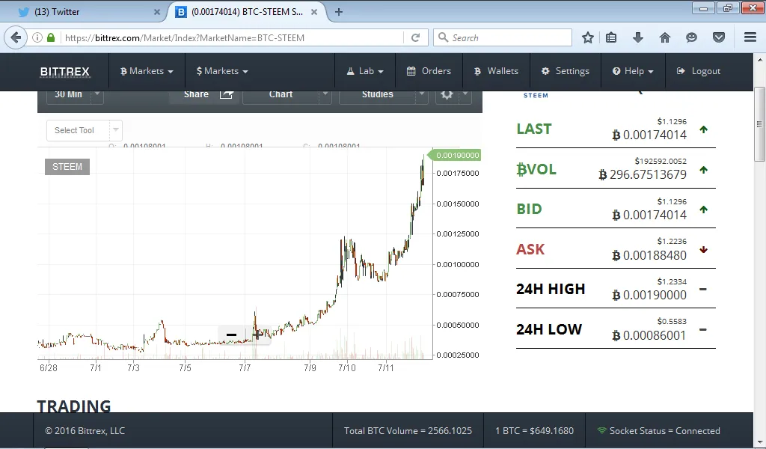The height and width of the screenshot is (449, 766).
Task: Click the 24H LOW value 0.00086001
Action: pos(650,336)
